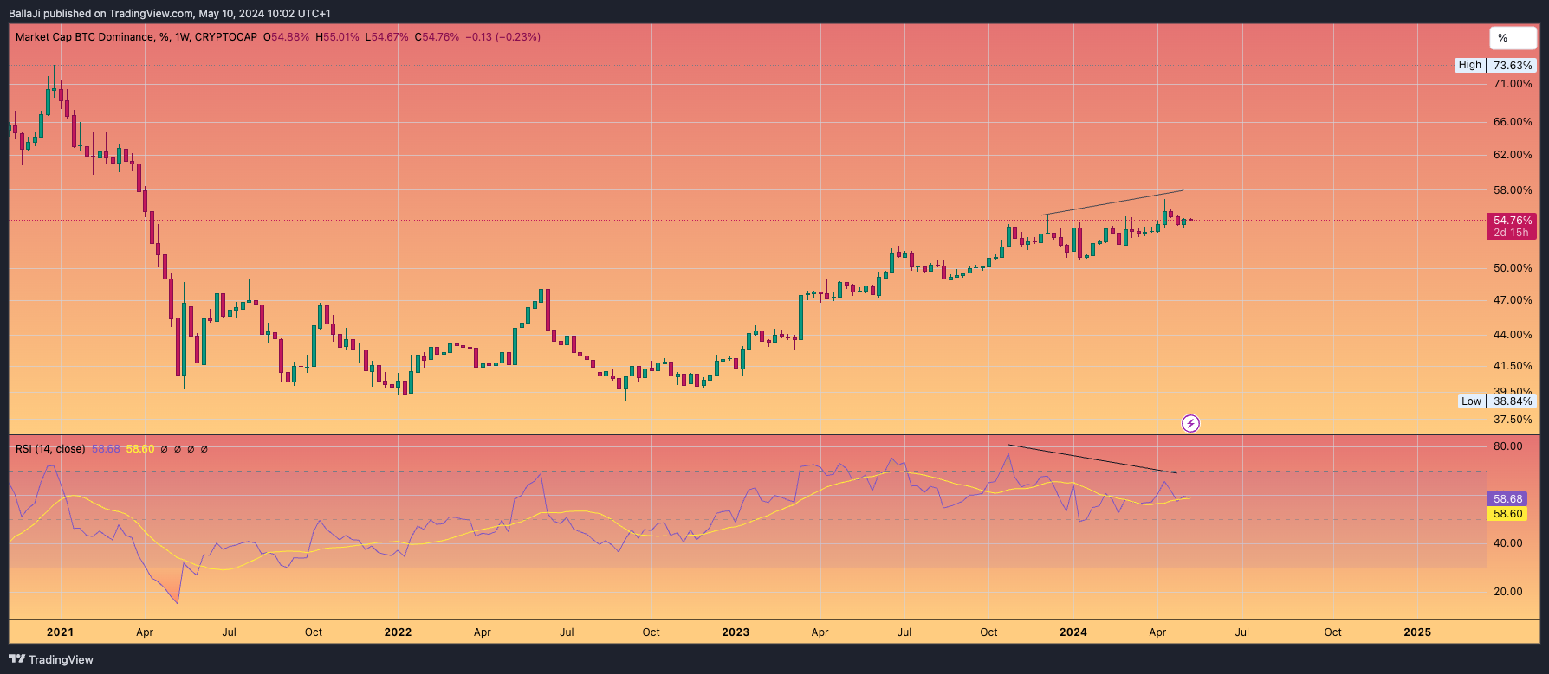Click the 2023 label on time axis

pos(736,632)
